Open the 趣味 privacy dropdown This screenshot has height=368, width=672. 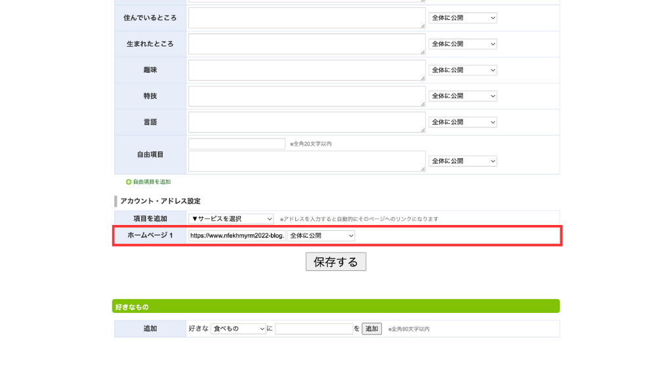(x=462, y=70)
